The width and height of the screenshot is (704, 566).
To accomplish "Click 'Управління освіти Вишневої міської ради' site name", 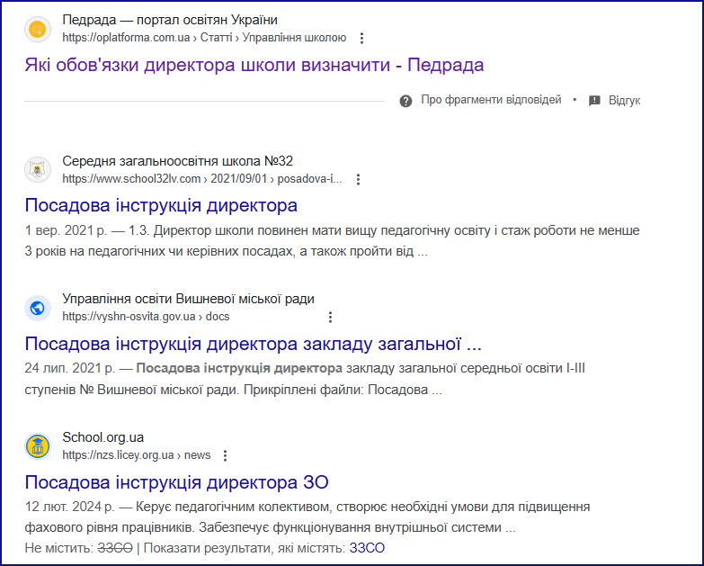I will click(x=189, y=299).
